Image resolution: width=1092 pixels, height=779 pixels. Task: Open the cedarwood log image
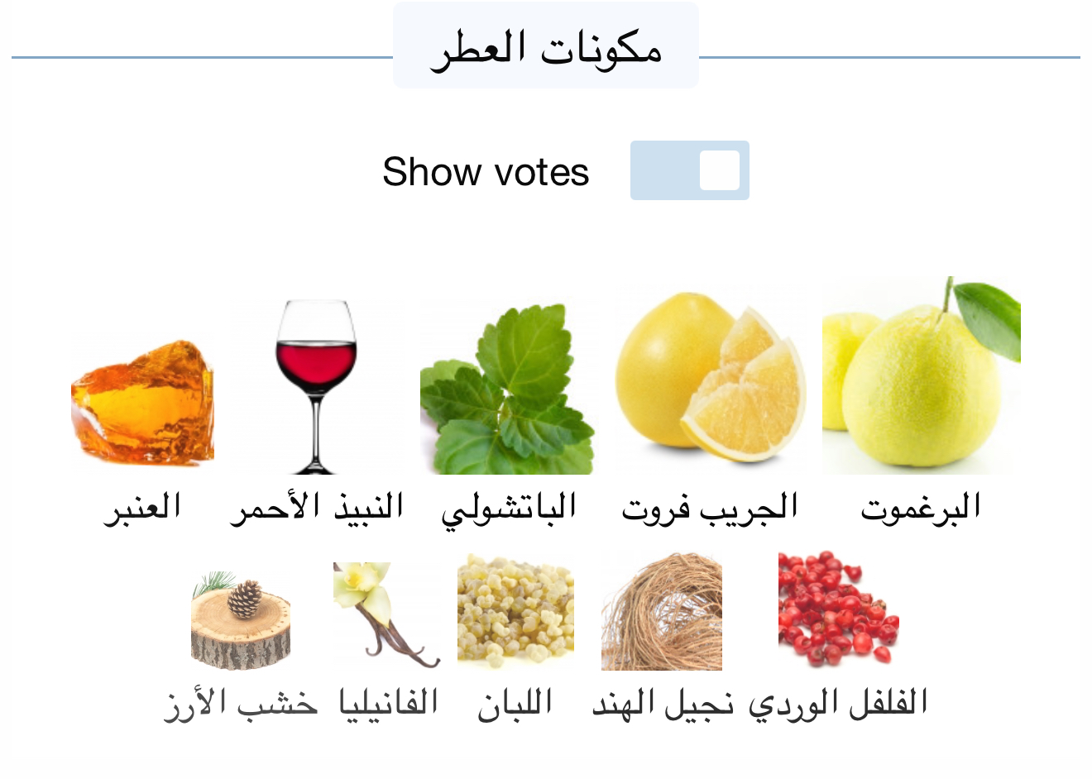pos(241,620)
